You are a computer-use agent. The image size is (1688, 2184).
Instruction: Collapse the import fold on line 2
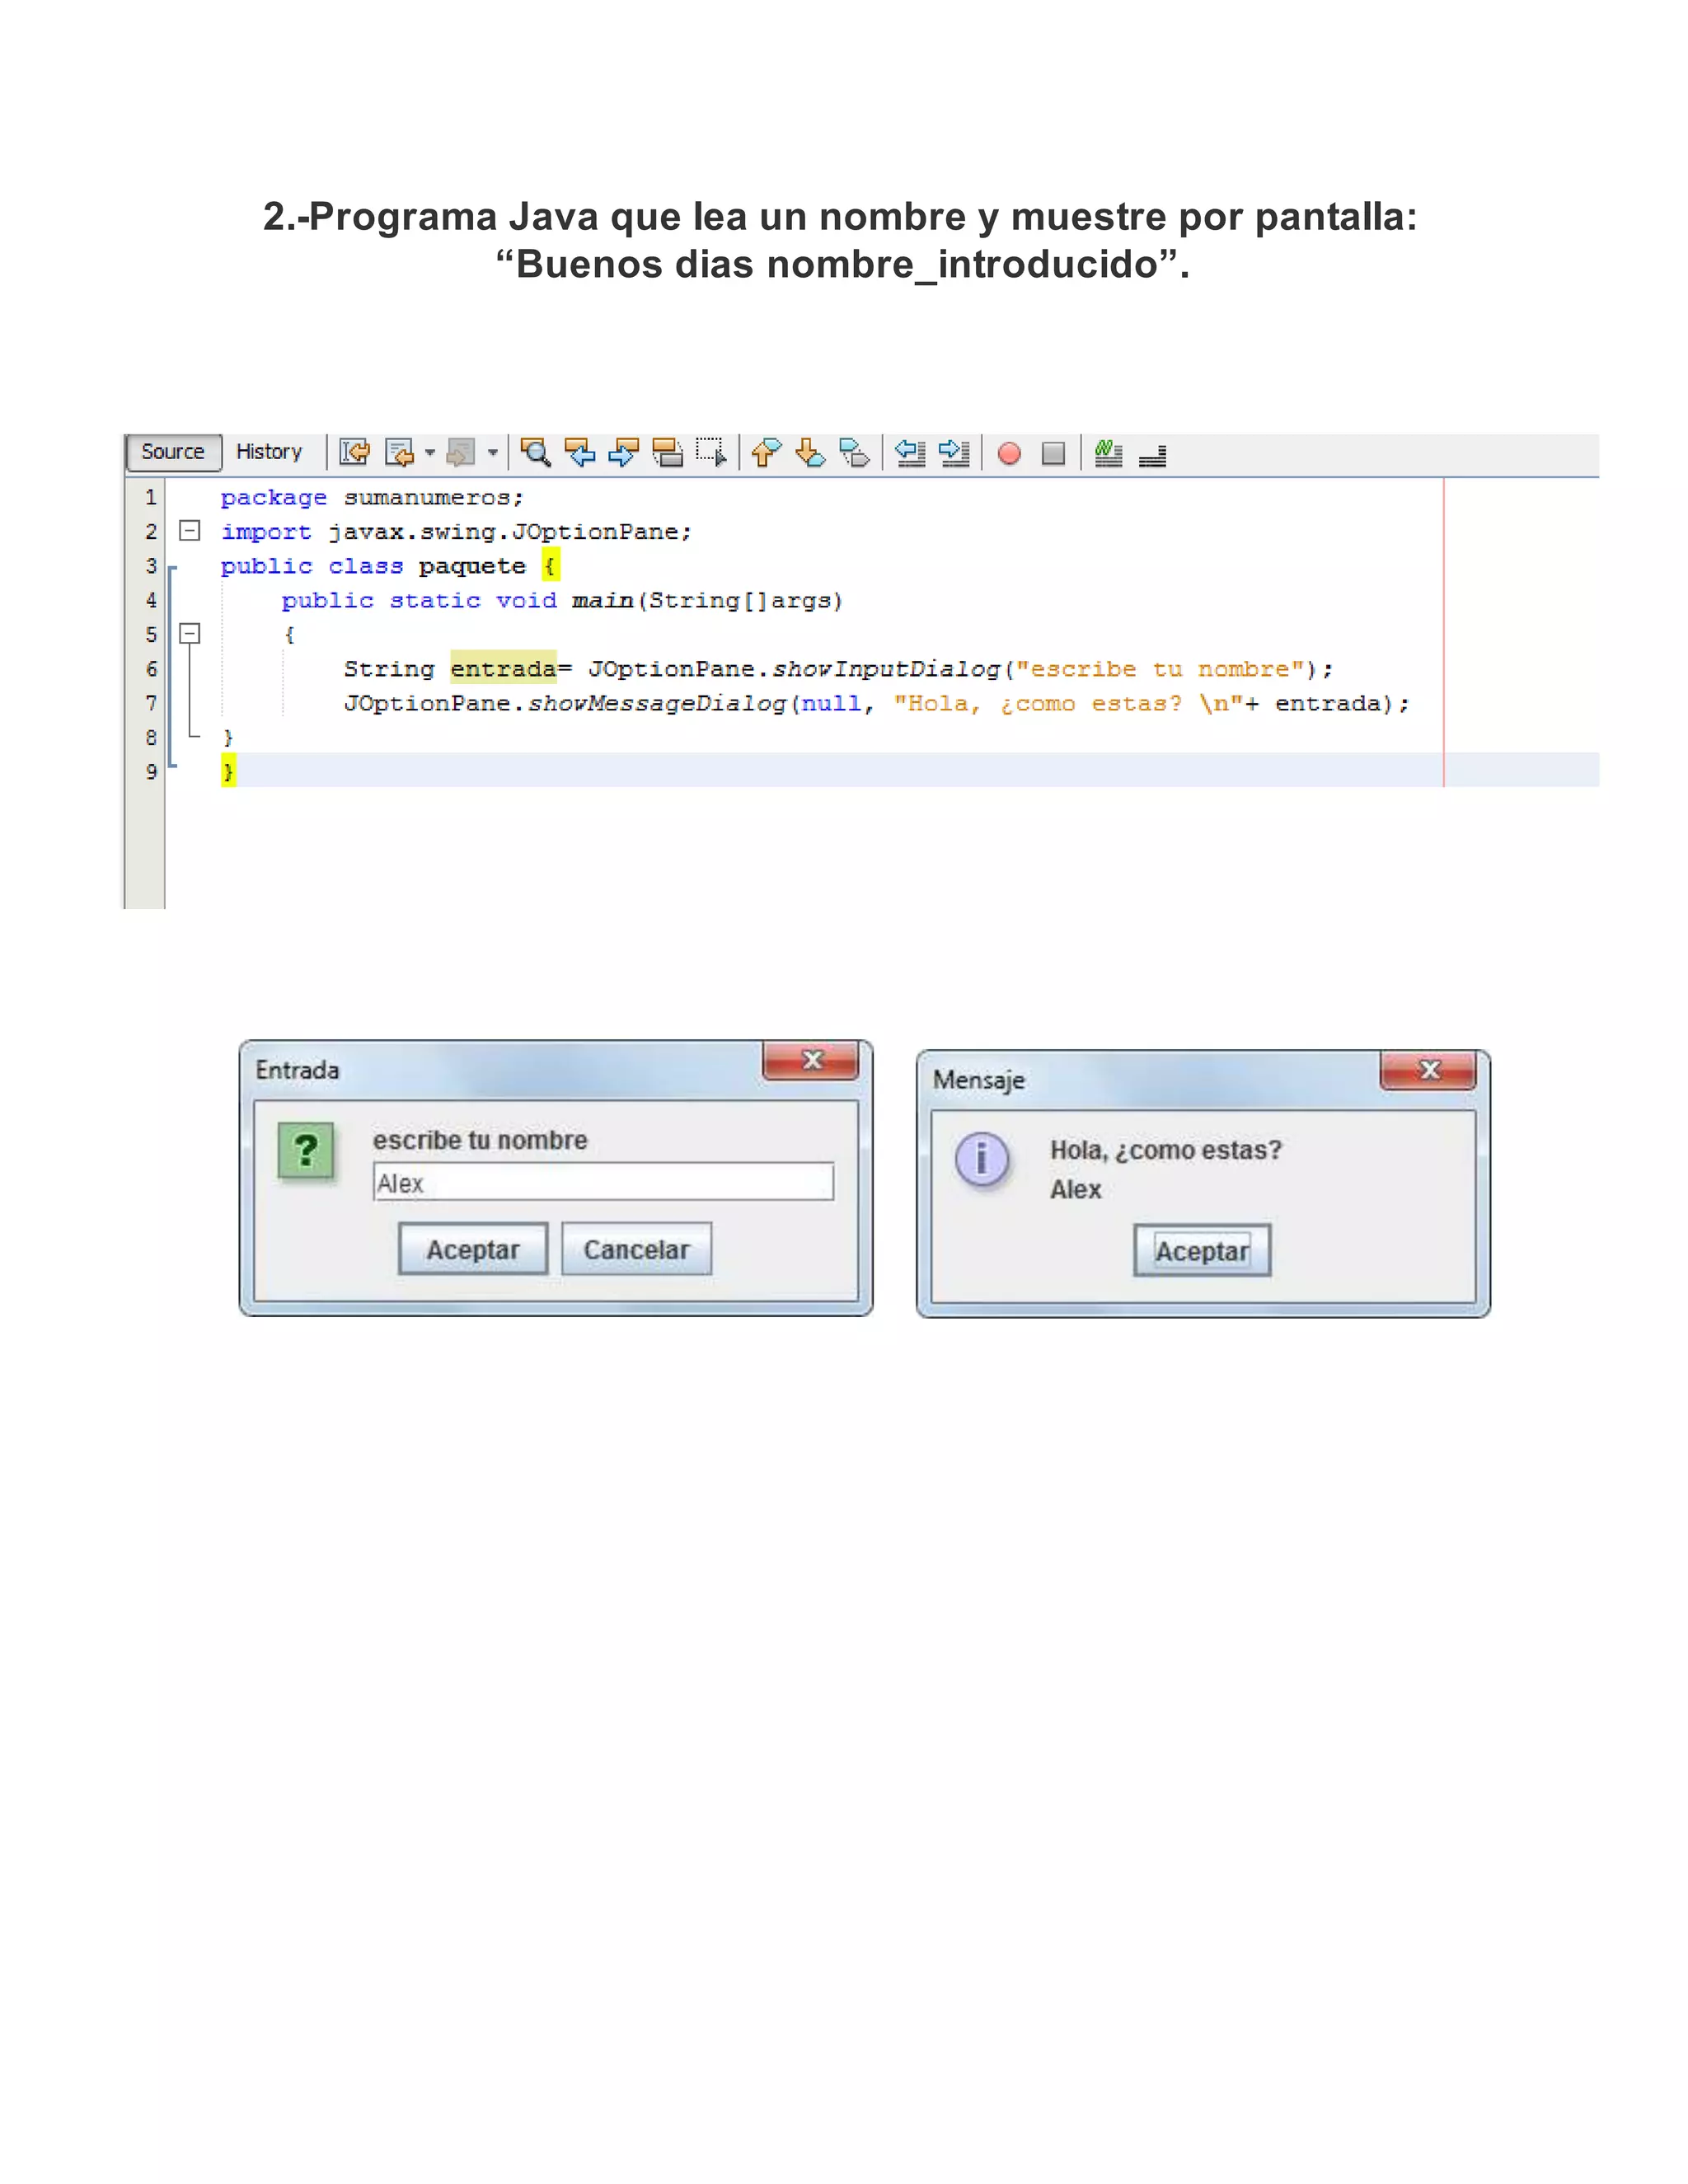pos(189,531)
